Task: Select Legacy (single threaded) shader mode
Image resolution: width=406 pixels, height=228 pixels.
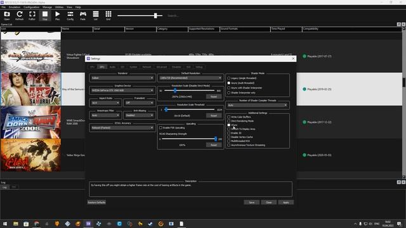Action: [x=228, y=78]
